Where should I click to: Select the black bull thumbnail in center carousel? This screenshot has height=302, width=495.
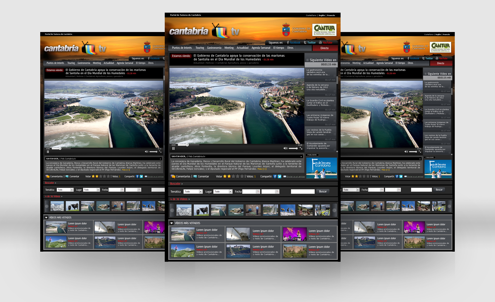tap(201, 210)
